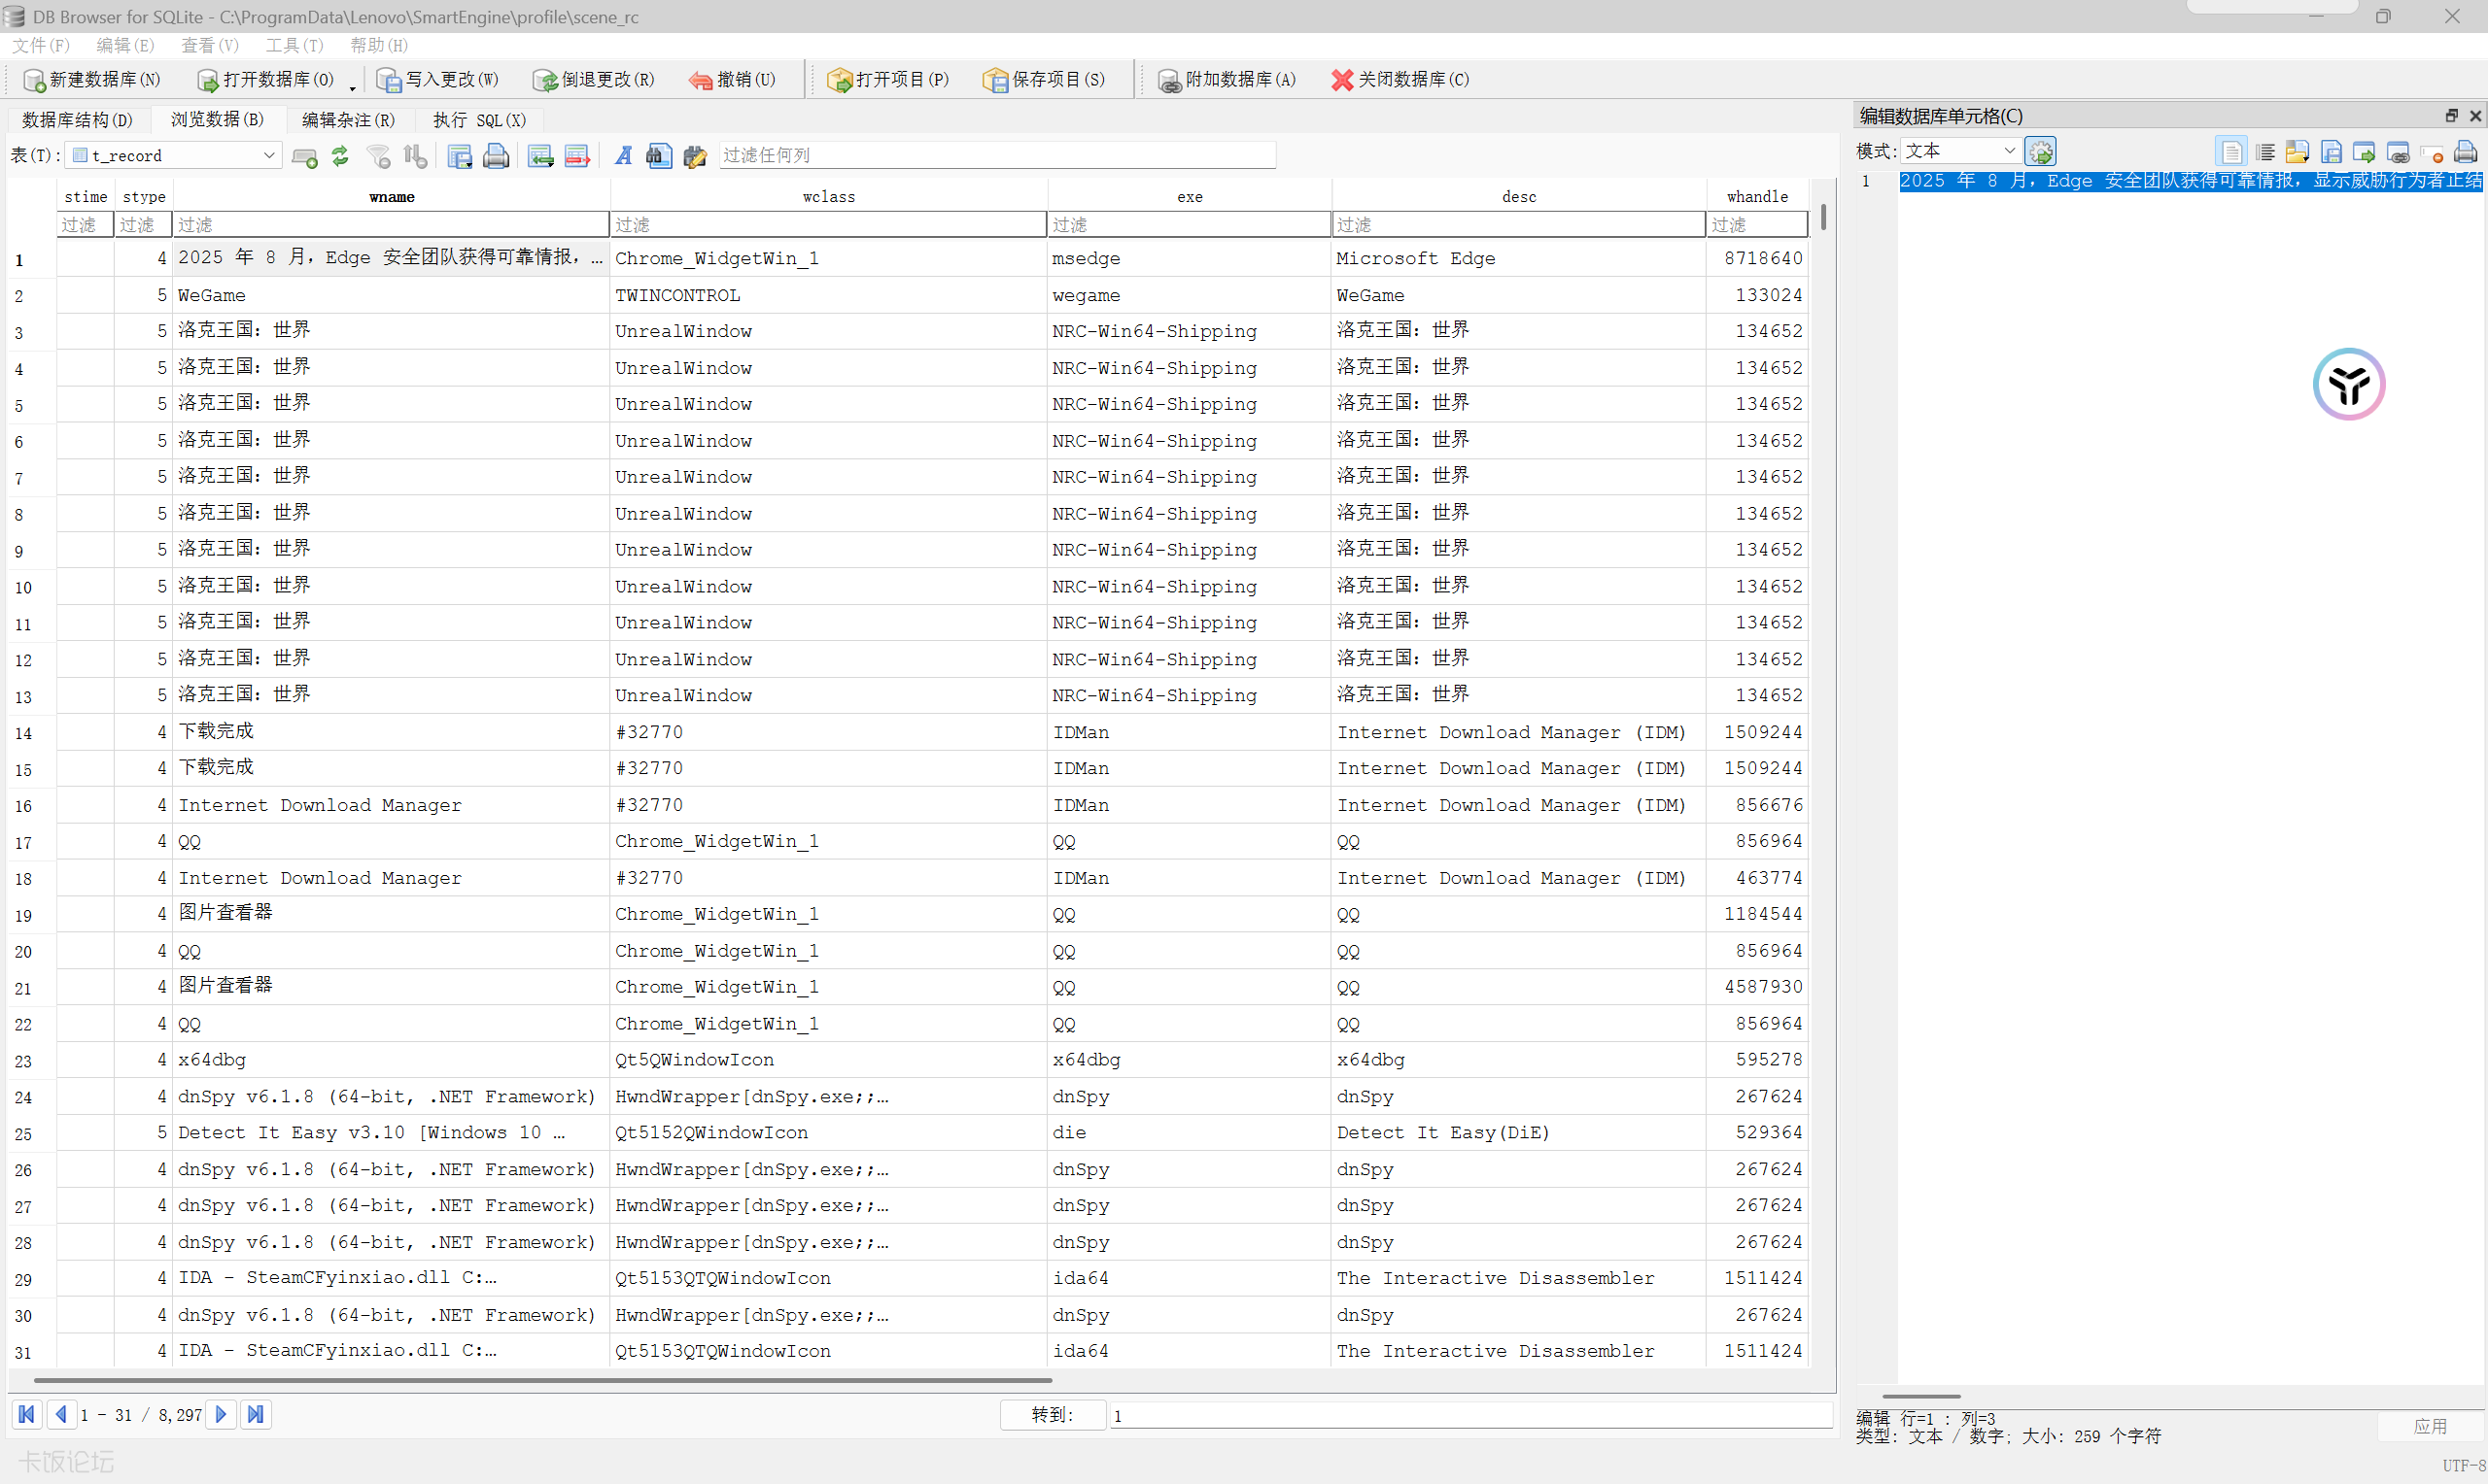The height and width of the screenshot is (1484, 2488).
Task: Open the 工具(T) menu
Action: point(294,45)
